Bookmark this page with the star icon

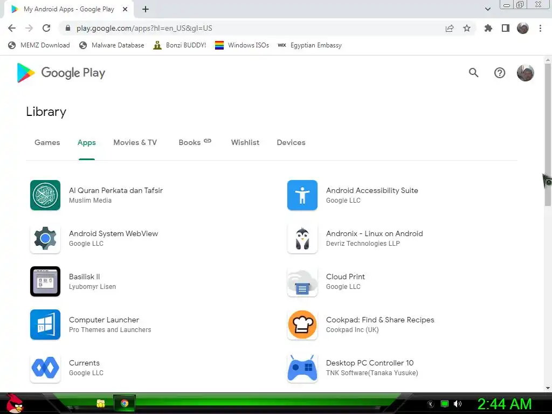(467, 28)
